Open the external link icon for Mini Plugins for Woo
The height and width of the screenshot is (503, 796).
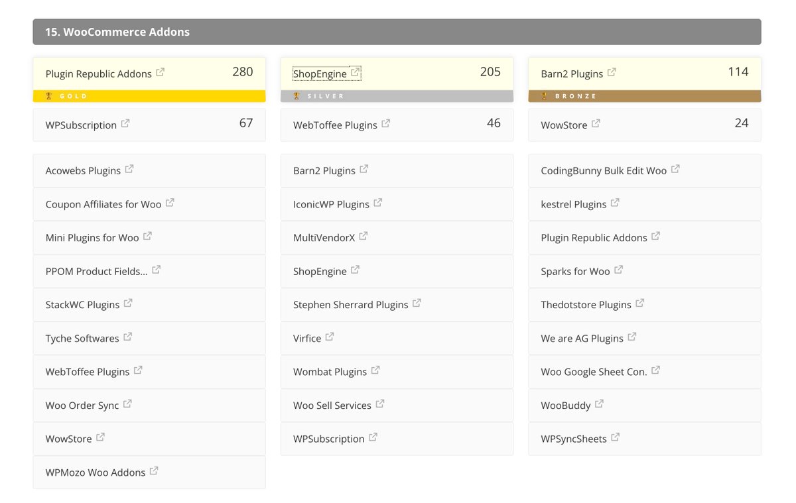point(147,237)
